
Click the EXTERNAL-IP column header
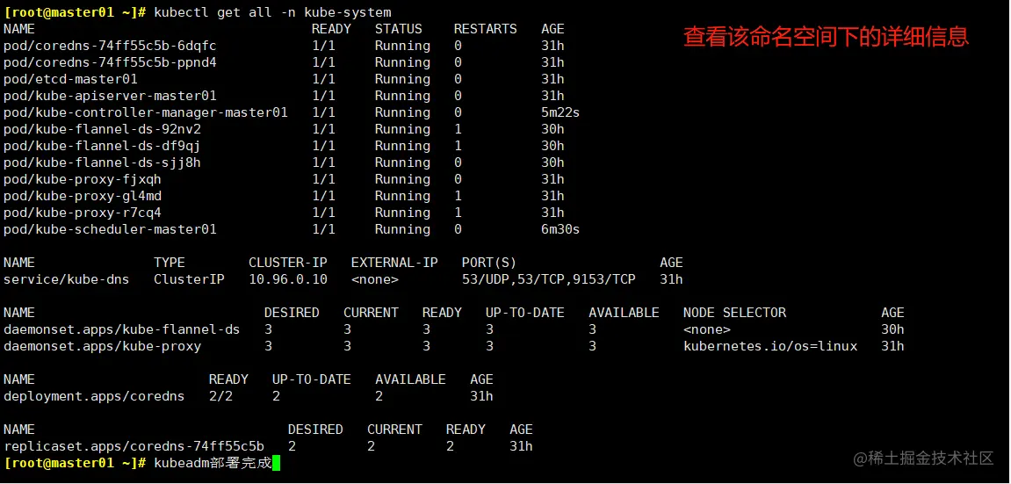394,263
